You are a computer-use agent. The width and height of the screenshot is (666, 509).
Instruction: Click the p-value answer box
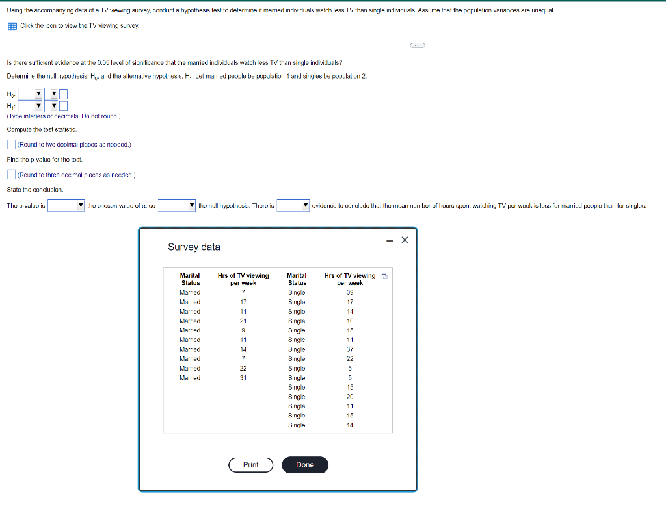coord(12,175)
